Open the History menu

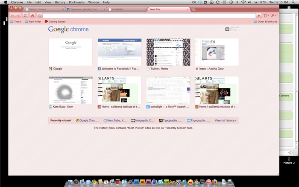pos(60,2)
